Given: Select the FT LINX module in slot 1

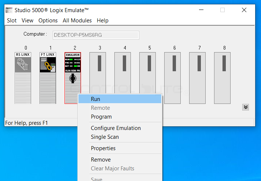Looking at the screenshot, I should click(48, 78).
